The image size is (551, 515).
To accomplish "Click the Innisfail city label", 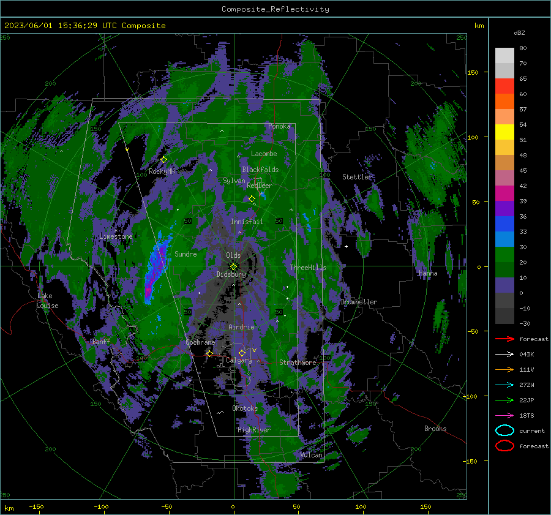I will coord(247,222).
